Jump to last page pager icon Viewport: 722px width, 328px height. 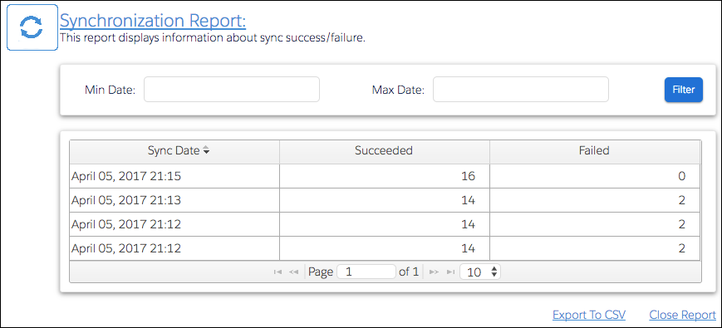[450, 272]
